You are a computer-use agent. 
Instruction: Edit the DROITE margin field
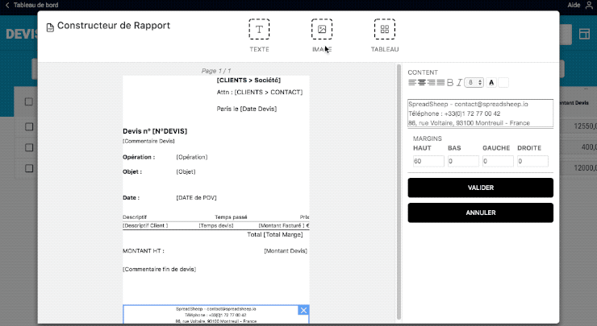click(532, 161)
